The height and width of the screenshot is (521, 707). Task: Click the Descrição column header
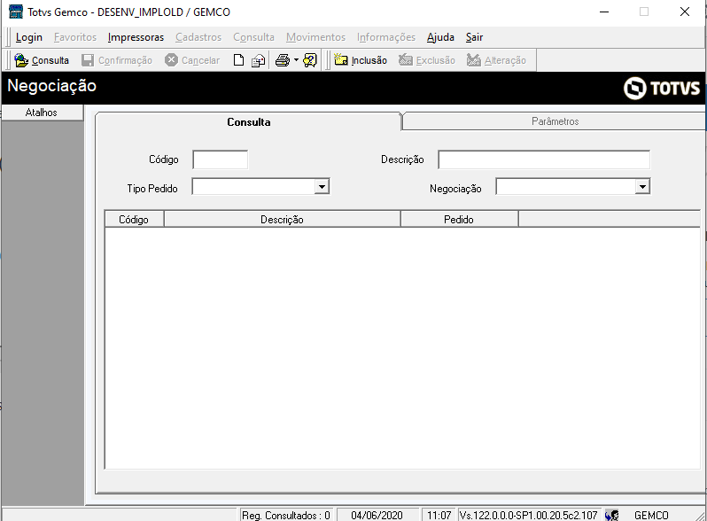(x=282, y=219)
